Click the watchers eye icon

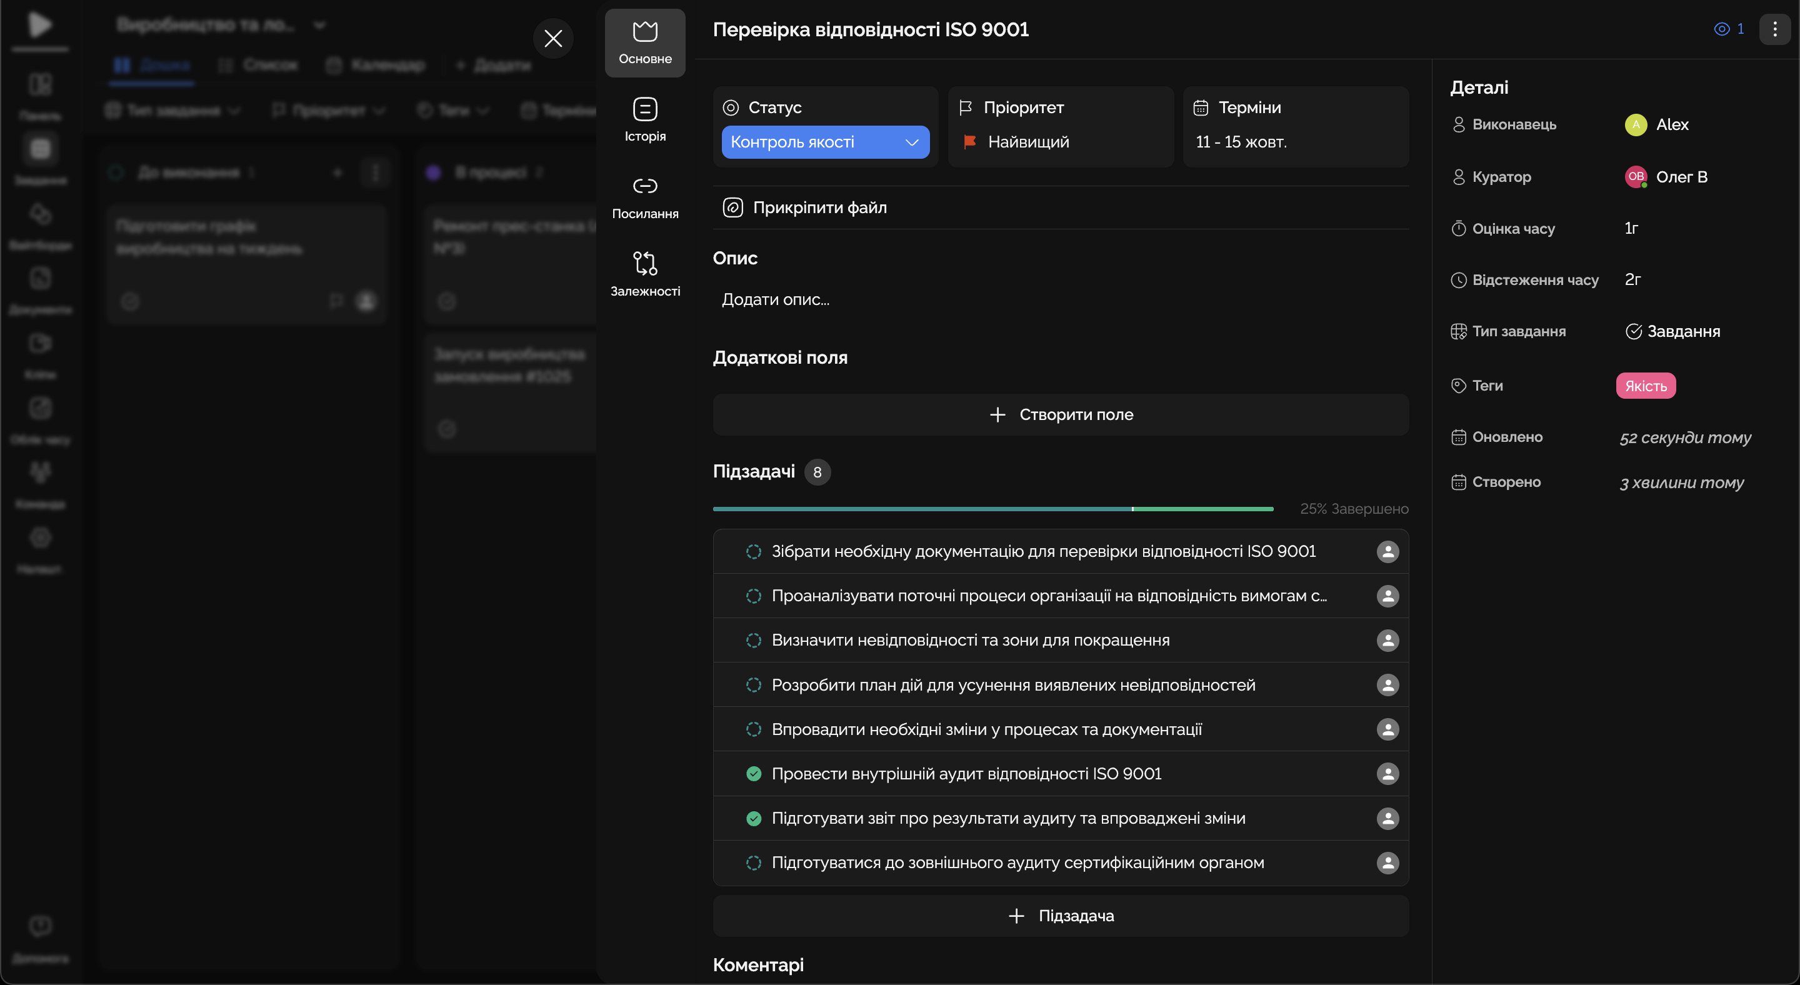pos(1722,29)
